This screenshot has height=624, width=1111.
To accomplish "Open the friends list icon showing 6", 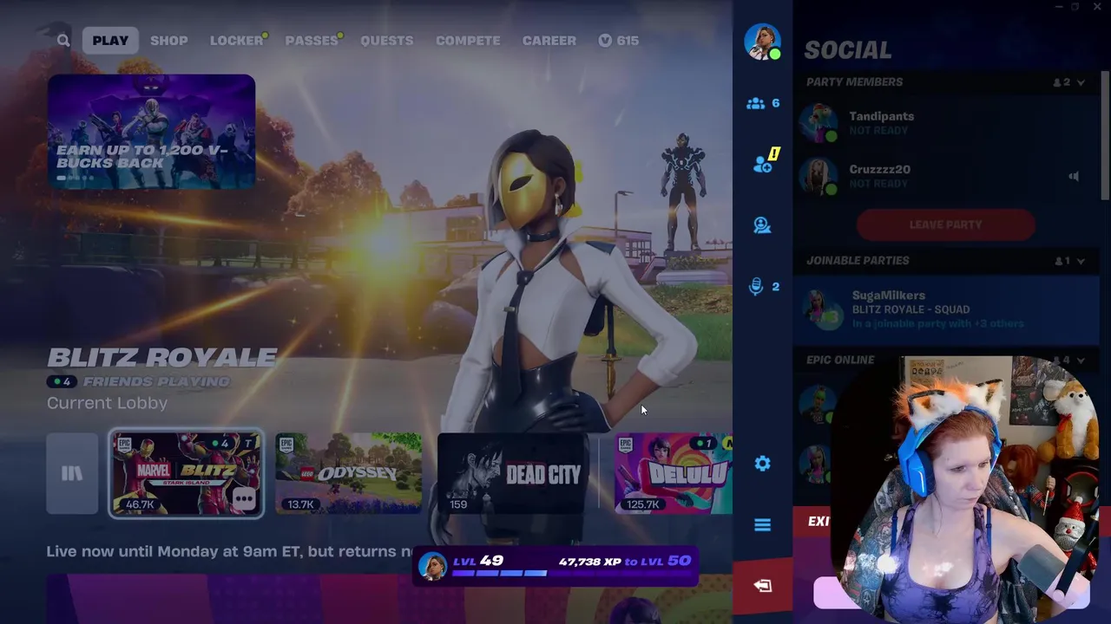I will click(763, 103).
